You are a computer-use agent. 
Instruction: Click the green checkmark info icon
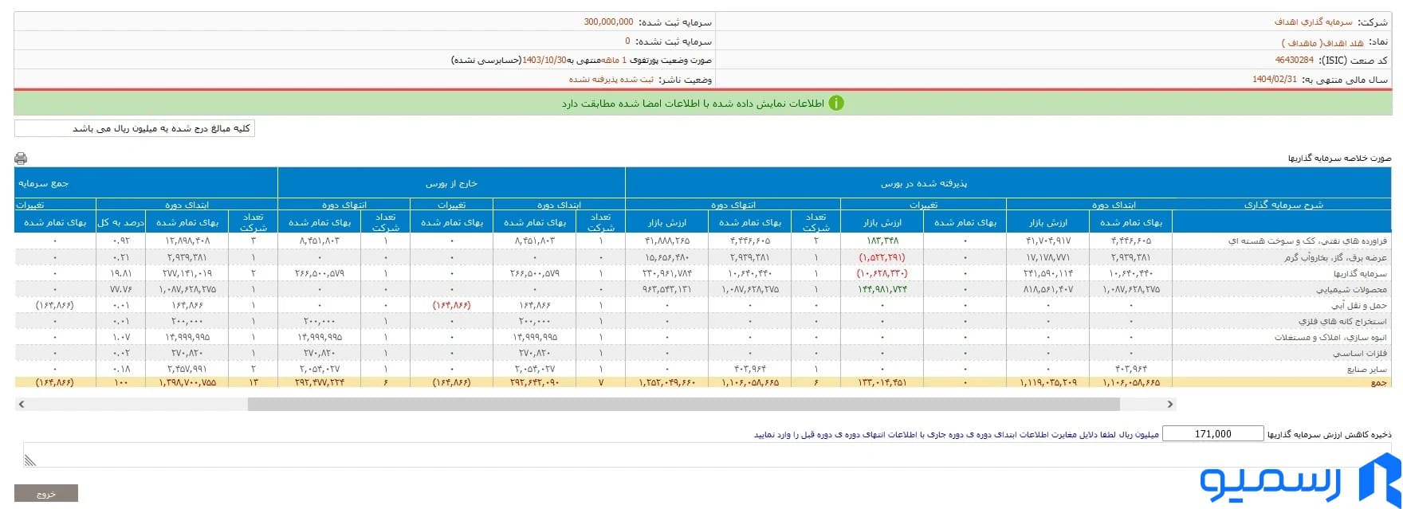pyautogui.click(x=835, y=104)
